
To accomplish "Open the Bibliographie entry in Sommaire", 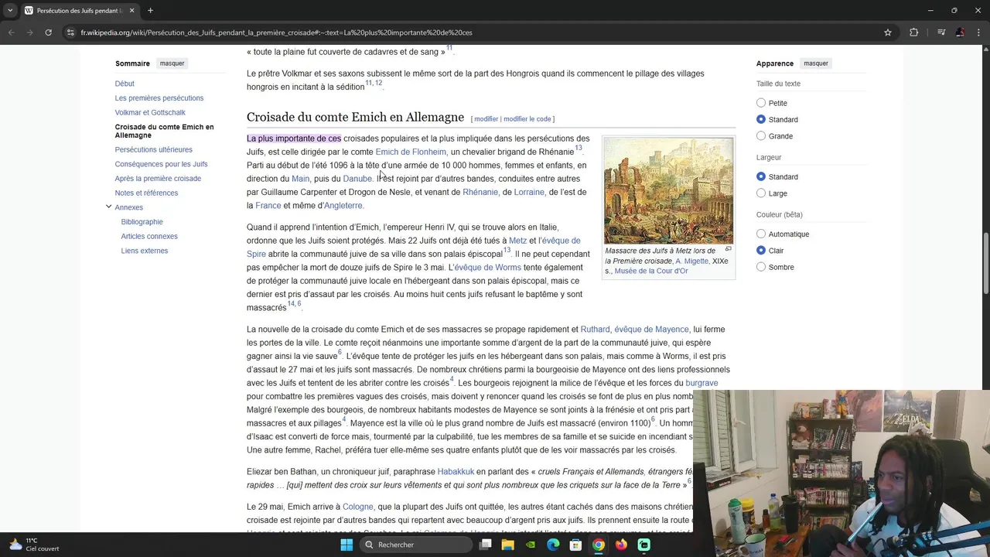I will click(142, 222).
